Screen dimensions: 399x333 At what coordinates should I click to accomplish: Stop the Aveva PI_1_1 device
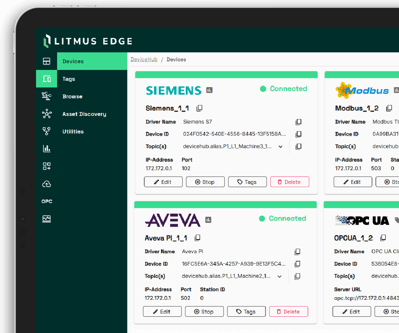pos(204,311)
